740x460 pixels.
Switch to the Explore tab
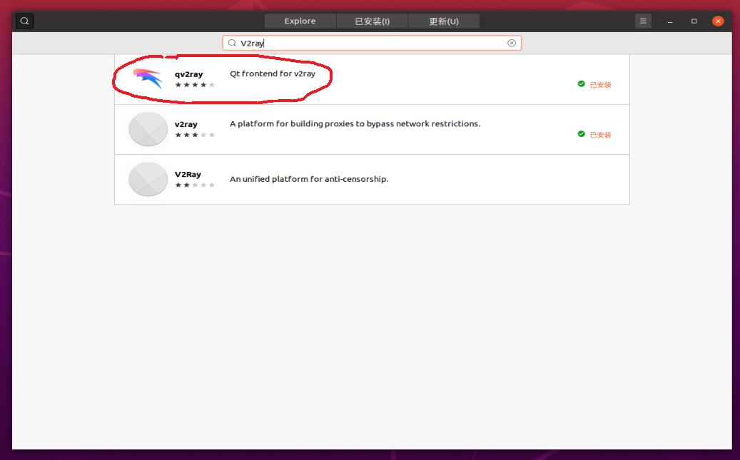click(300, 21)
